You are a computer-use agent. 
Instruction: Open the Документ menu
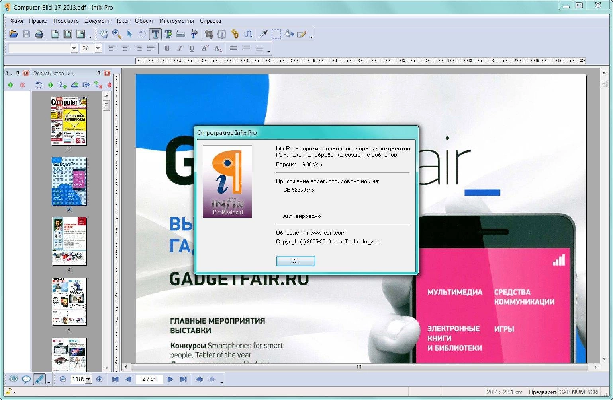tap(97, 21)
